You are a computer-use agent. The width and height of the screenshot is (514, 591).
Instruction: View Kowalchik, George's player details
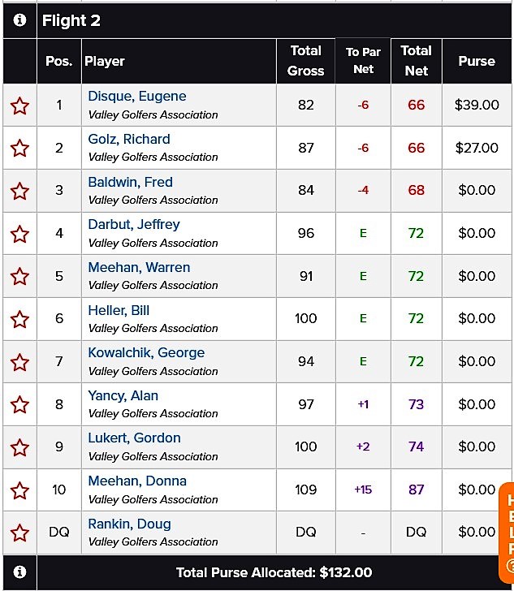pos(146,353)
